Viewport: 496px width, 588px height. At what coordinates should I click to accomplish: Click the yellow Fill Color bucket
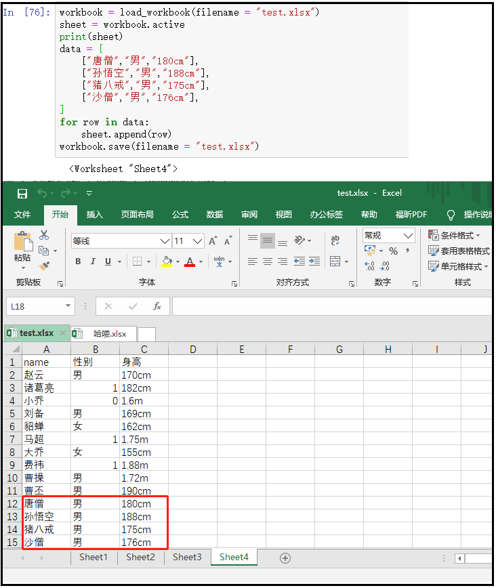[167, 261]
